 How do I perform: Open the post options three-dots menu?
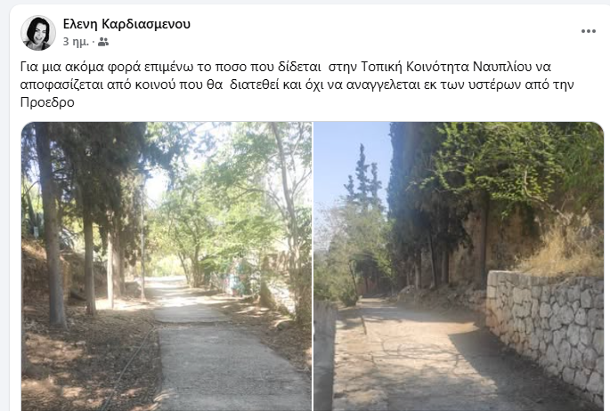589,31
